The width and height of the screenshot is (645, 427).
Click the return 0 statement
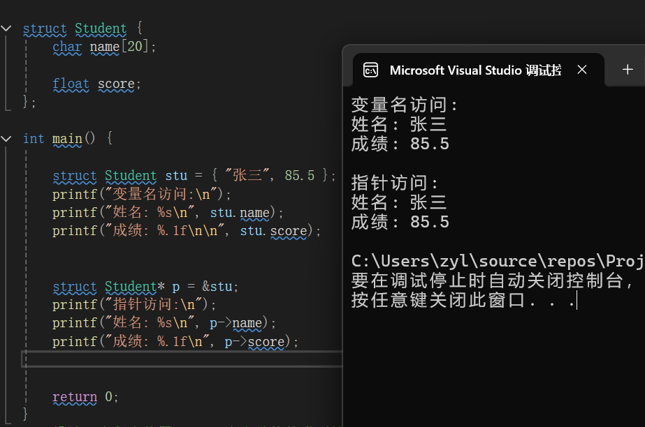[x=85, y=397]
